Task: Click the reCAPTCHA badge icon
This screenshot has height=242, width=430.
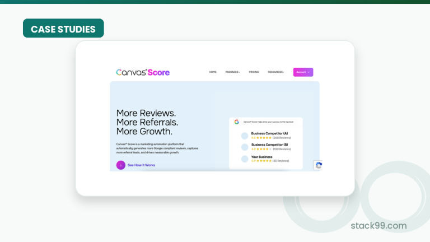Action: pyautogui.click(x=318, y=165)
